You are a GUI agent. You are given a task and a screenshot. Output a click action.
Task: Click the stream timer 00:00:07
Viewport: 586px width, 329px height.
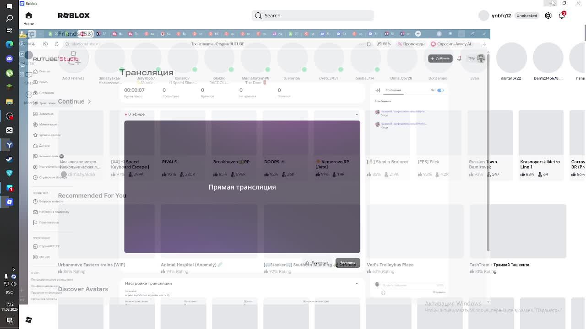(x=134, y=90)
